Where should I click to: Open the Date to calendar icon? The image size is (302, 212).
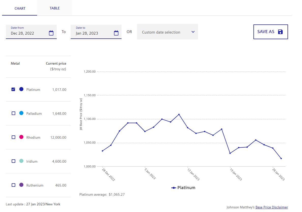click(x=116, y=33)
